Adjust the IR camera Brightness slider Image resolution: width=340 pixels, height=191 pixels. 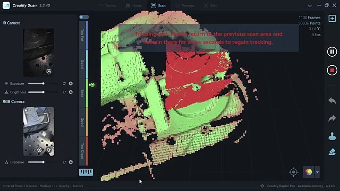tap(43, 92)
